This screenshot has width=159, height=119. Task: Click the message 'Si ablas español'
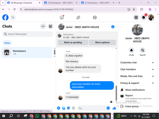tap(74, 56)
